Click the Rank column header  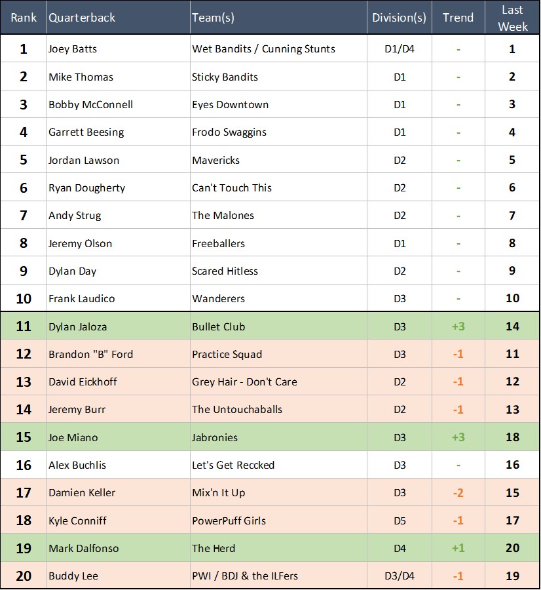click(24, 18)
